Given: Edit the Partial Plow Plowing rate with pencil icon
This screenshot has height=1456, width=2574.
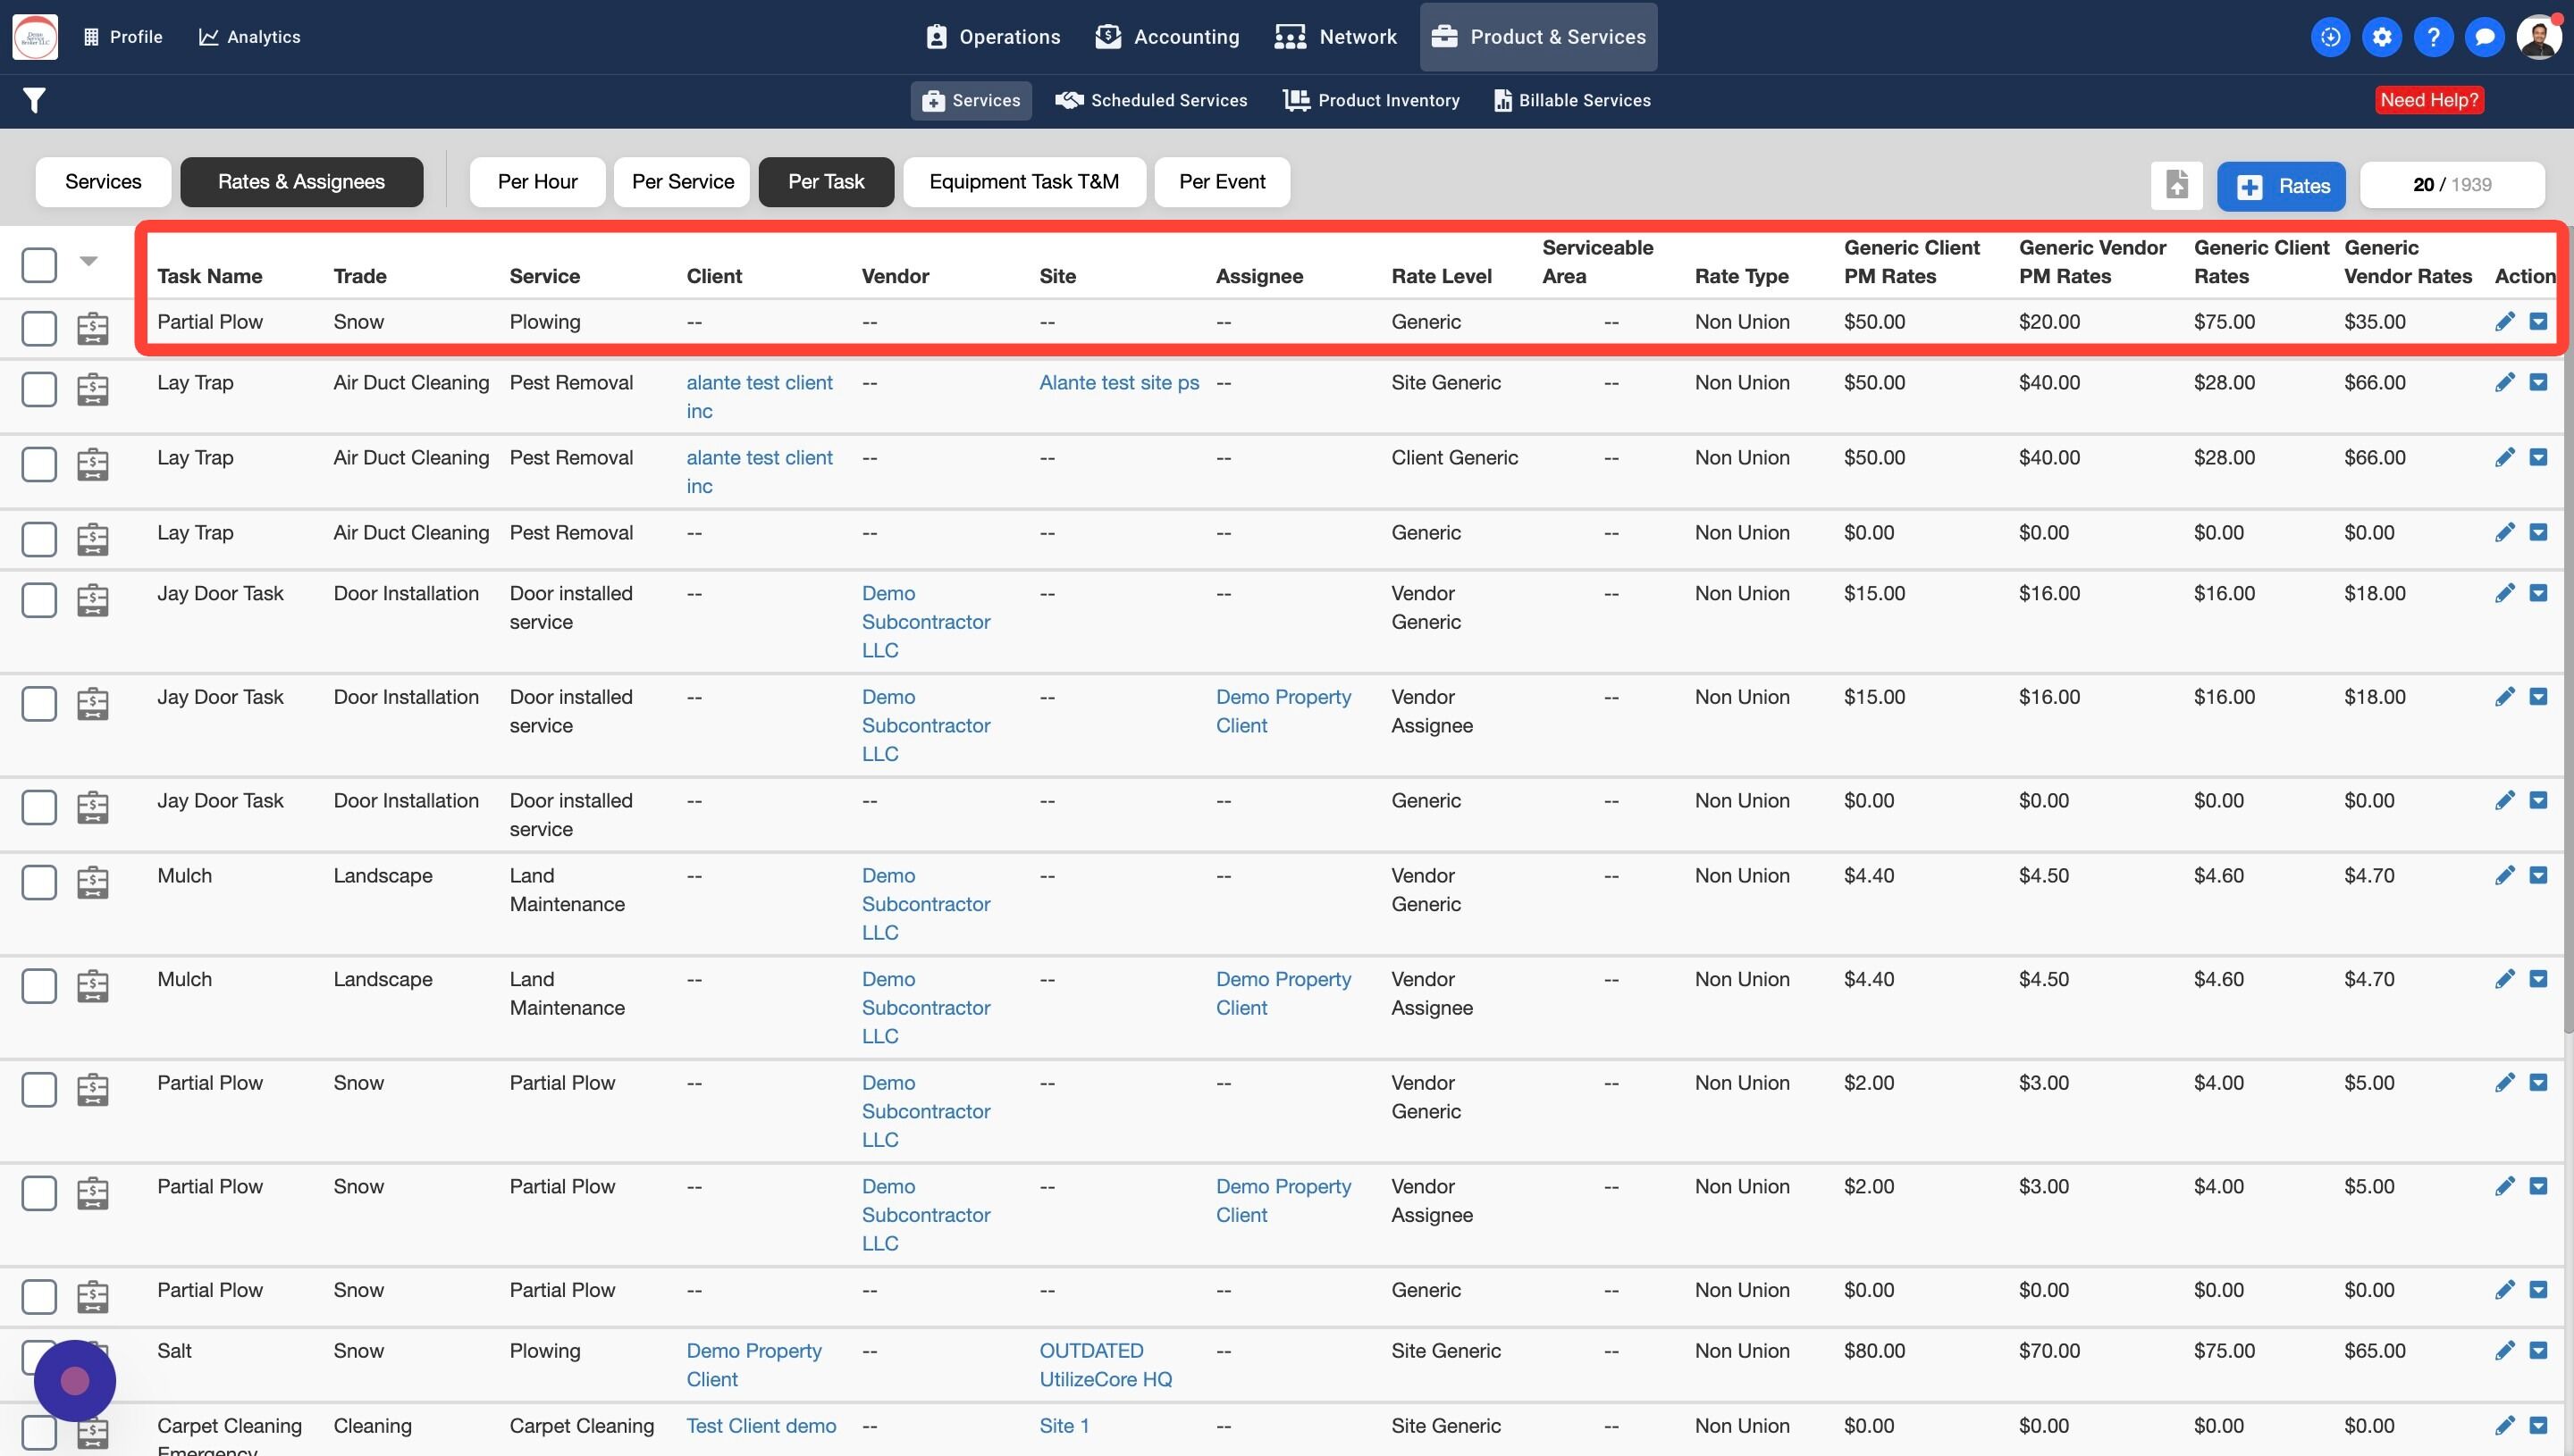Looking at the screenshot, I should pos(2504,322).
